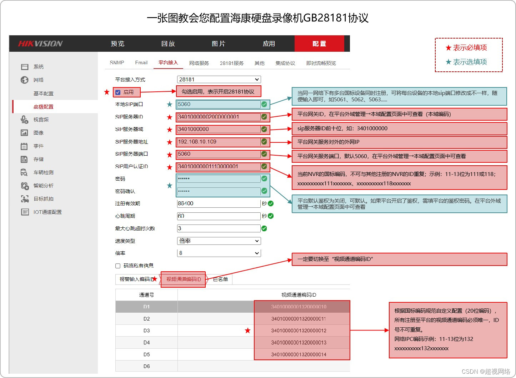Open the 即时流畅预览 tab
516x378 pixels.
click(x=321, y=63)
